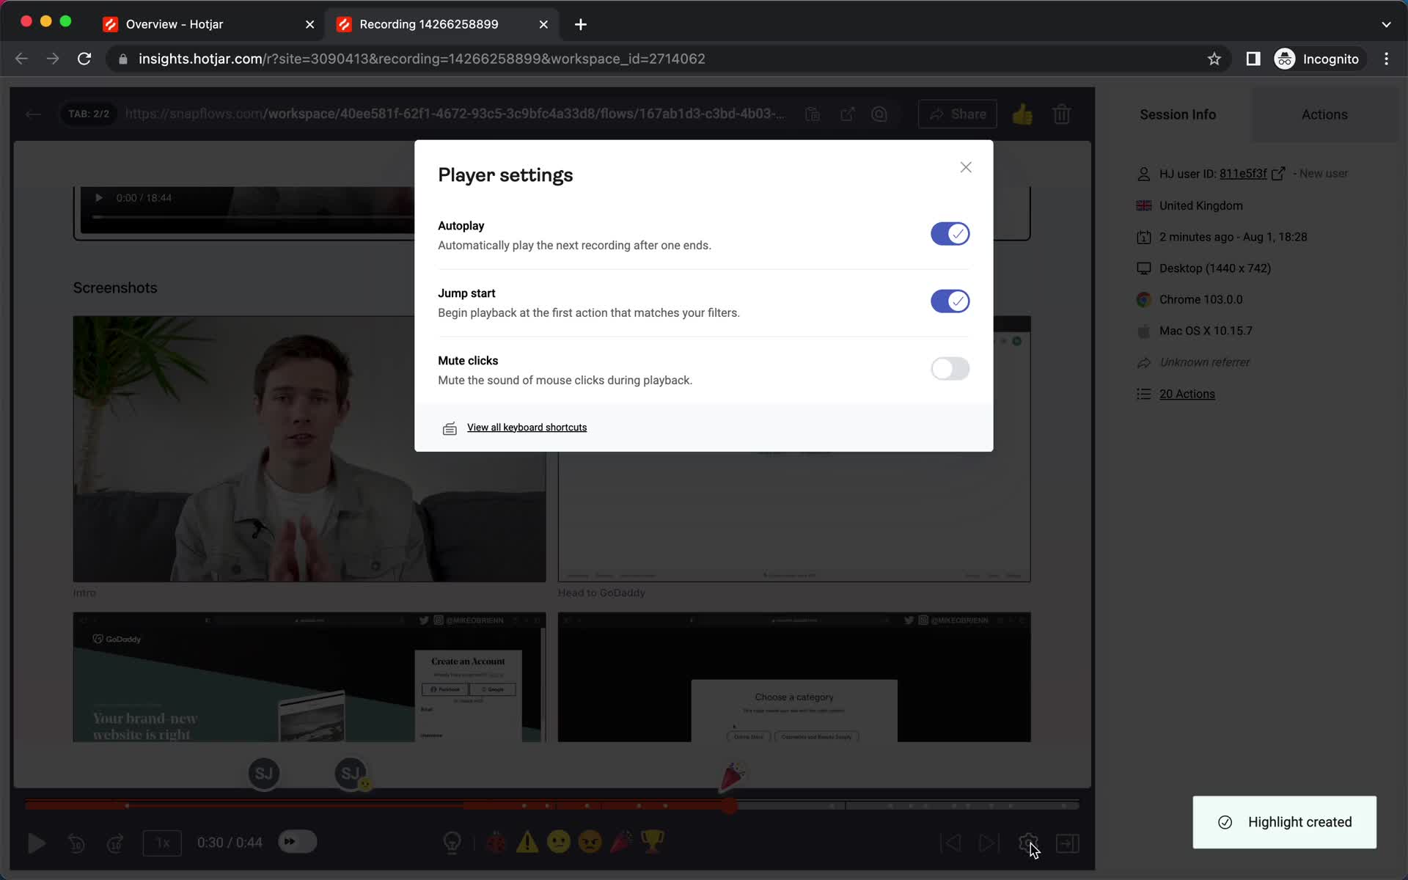This screenshot has width=1408, height=880.
Task: Close Player settings dialog
Action: click(965, 166)
